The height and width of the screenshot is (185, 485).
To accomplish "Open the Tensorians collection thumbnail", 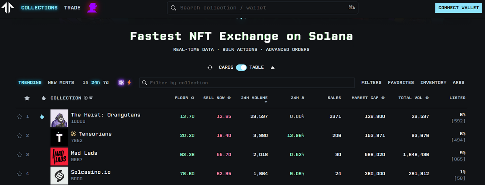I will point(59,137).
